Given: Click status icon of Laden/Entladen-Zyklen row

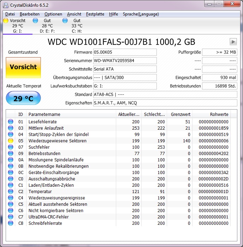Looking at the screenshot, I should pyautogui.click(x=11, y=185).
